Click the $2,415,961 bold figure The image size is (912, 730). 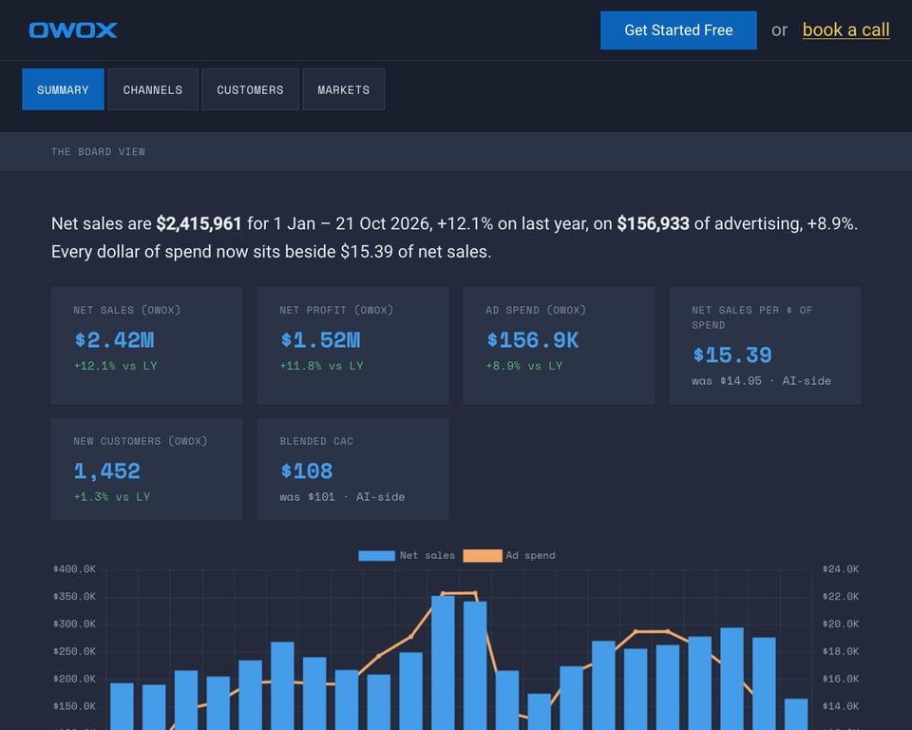pos(199,223)
